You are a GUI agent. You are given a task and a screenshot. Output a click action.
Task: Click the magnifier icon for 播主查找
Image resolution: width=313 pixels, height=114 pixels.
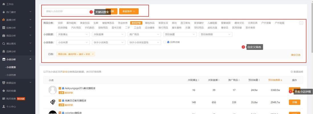4,44
